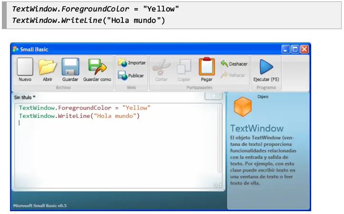
Task: Click the Portapapeles group label
Action: (x=200, y=88)
